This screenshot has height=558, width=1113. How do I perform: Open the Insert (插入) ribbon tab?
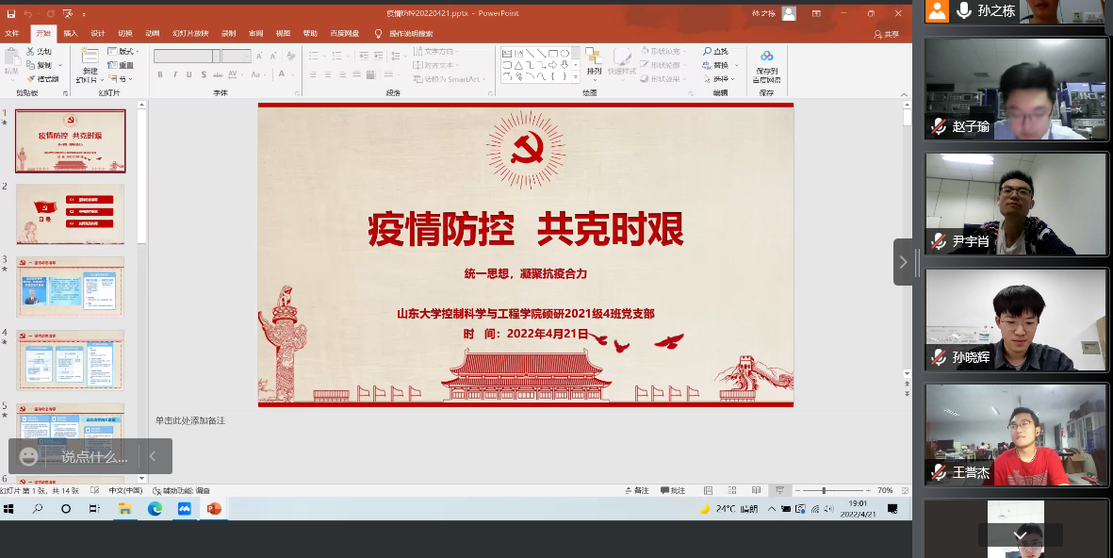point(71,33)
